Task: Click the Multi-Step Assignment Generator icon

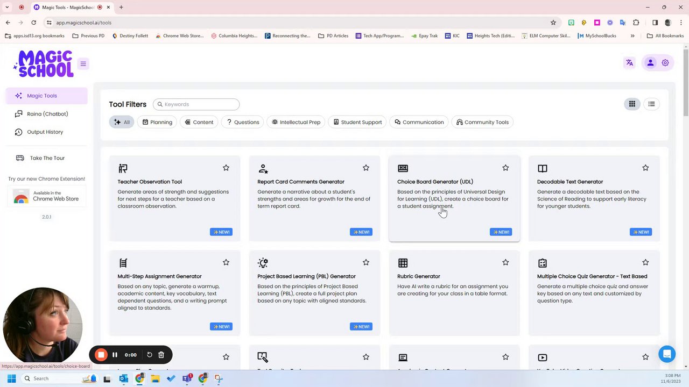Action: [123, 263]
